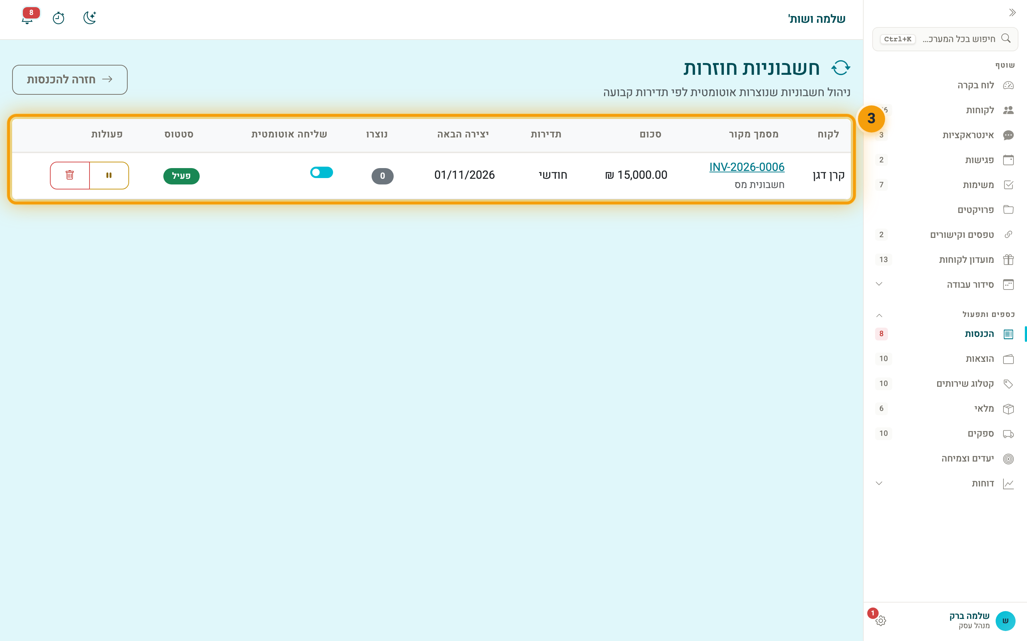
Task: Click the search magnifier icon
Action: pyautogui.click(x=1005, y=38)
